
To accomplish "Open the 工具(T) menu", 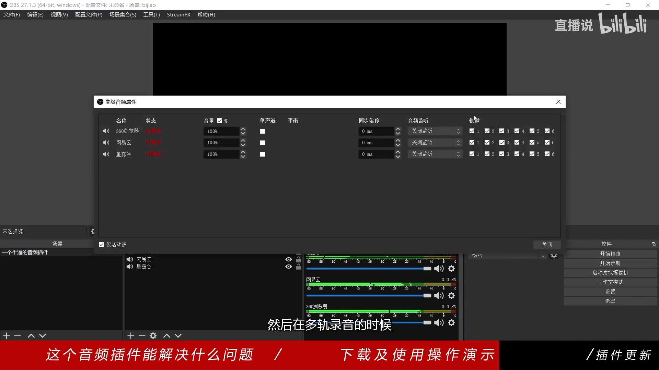I will click(x=151, y=15).
